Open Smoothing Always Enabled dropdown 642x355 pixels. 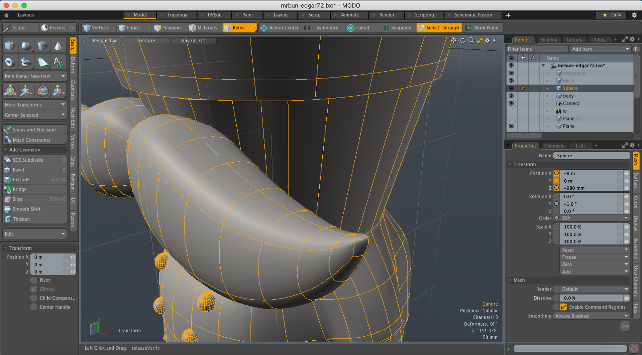[592, 316]
